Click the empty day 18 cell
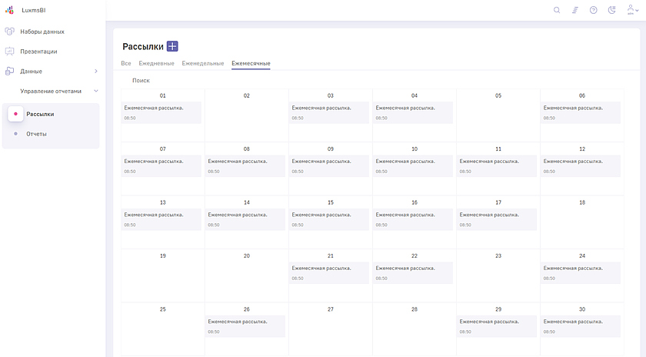646x357 pixels. point(581,222)
